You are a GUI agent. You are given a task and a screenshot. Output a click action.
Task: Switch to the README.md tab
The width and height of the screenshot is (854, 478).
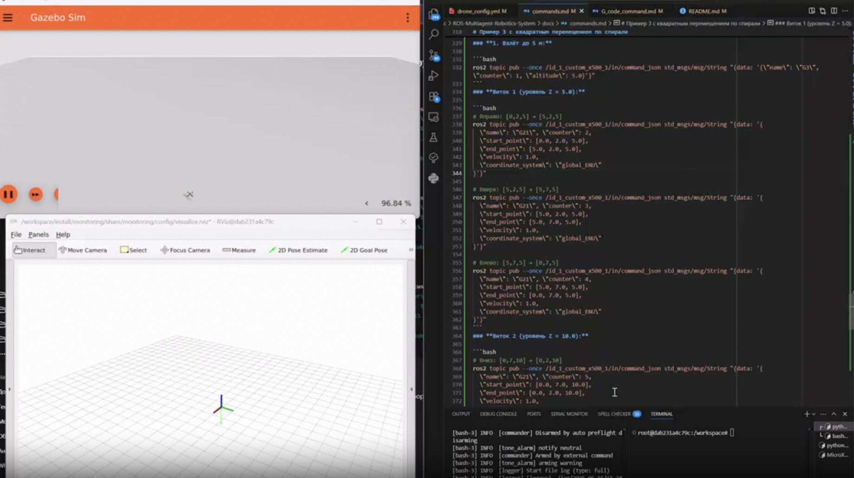703,11
